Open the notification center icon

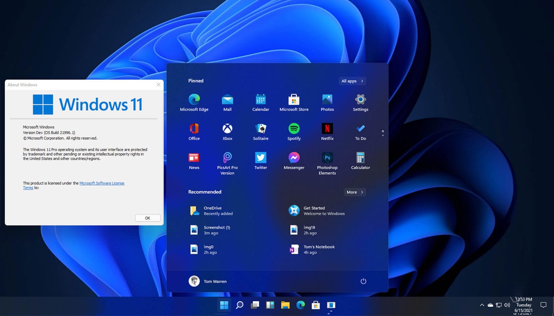click(543, 305)
